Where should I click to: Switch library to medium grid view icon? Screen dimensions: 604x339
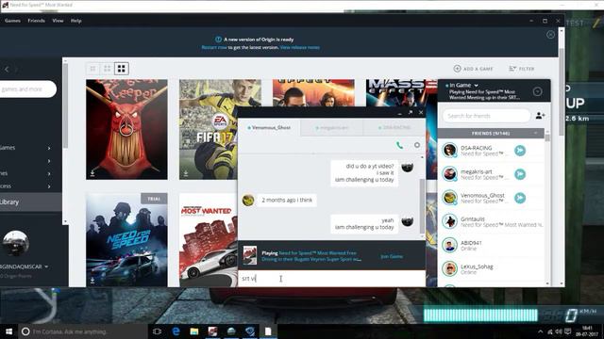click(107, 69)
